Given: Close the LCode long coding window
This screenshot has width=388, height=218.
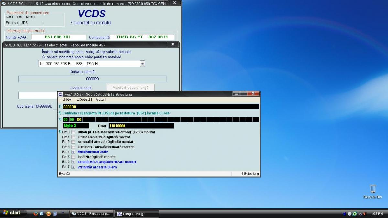Looking at the screenshot, I should click(254, 94).
